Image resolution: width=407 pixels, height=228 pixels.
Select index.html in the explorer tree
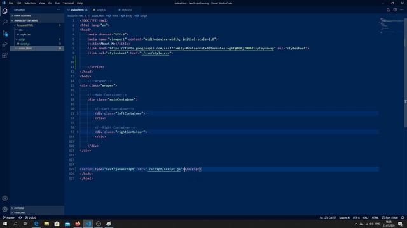(x=37, y=48)
